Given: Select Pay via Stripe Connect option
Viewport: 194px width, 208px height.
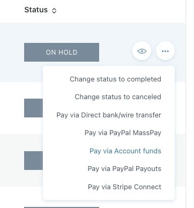Looking at the screenshot, I should click(124, 187).
